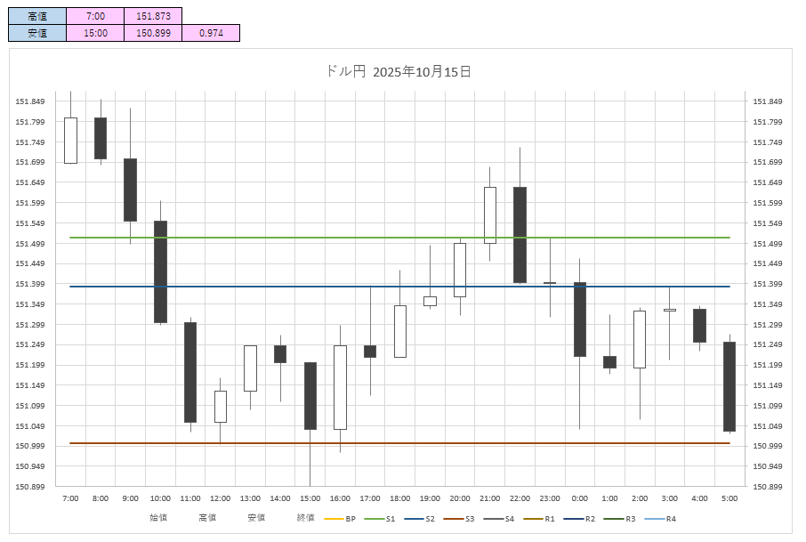Click the 0:00 label on time axis
The image size is (806, 542).
(x=580, y=498)
